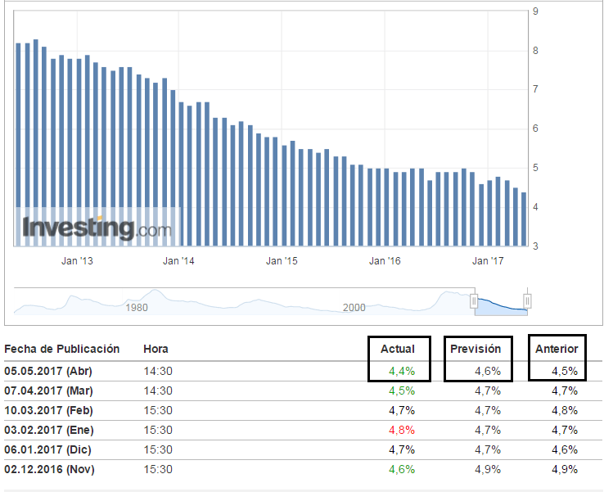604x492 pixels.
Task: Click the Jan '15 x-axis label
Action: click(x=282, y=261)
